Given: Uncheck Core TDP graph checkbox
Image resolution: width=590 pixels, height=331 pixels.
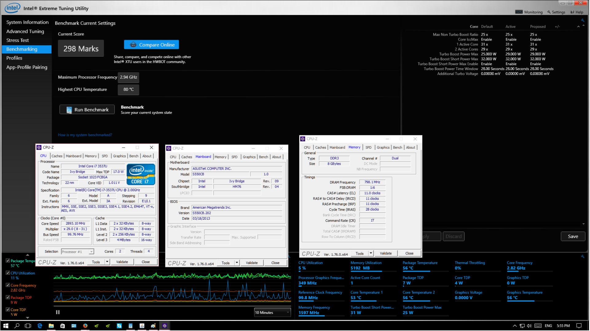Looking at the screenshot, I should [x=8, y=310].
